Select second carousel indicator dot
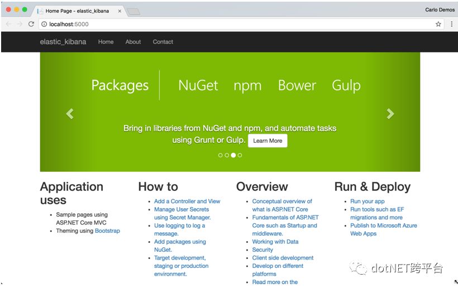 click(227, 155)
